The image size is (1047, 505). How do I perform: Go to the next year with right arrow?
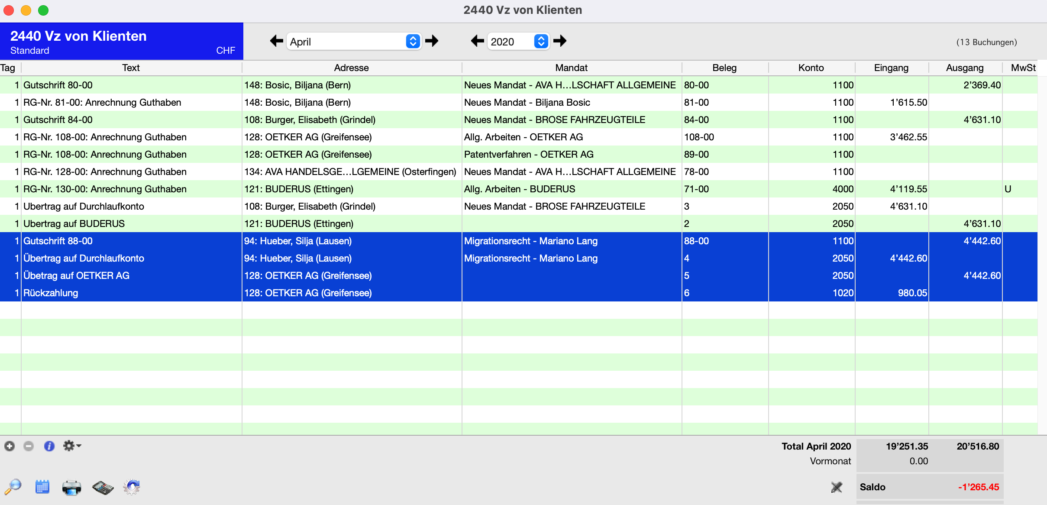coord(560,41)
